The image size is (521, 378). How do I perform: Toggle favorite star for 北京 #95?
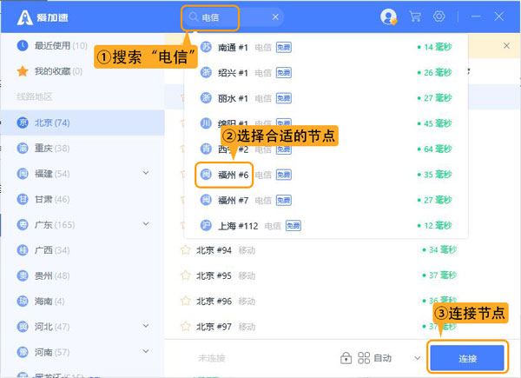coord(184,276)
